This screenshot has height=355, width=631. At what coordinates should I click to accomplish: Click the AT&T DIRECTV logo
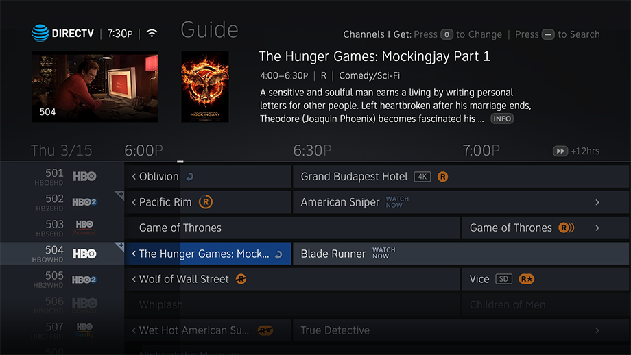(62, 33)
